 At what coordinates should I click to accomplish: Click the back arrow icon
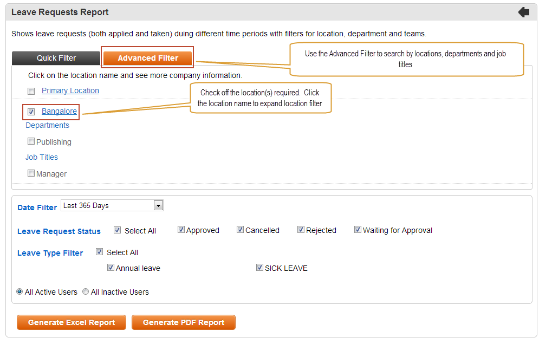point(524,12)
